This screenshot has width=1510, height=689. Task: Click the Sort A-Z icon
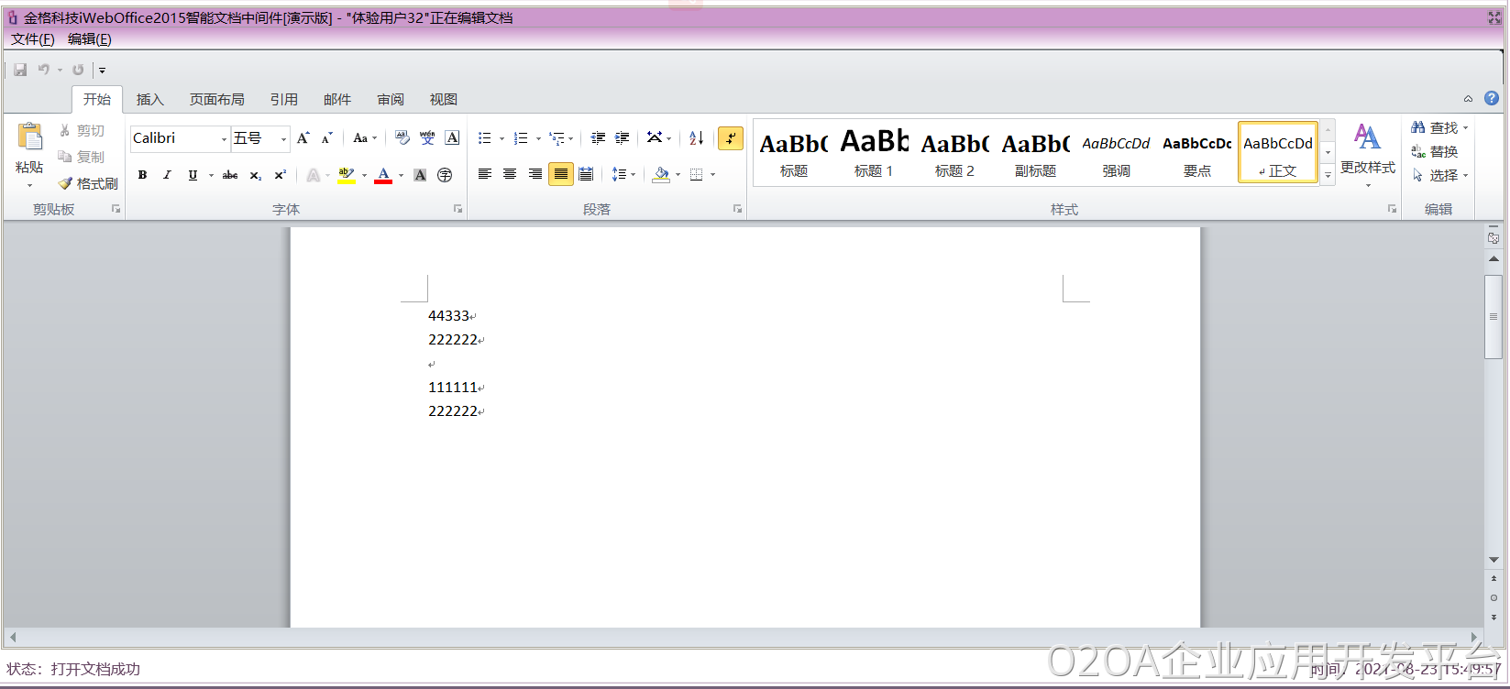tap(697, 138)
